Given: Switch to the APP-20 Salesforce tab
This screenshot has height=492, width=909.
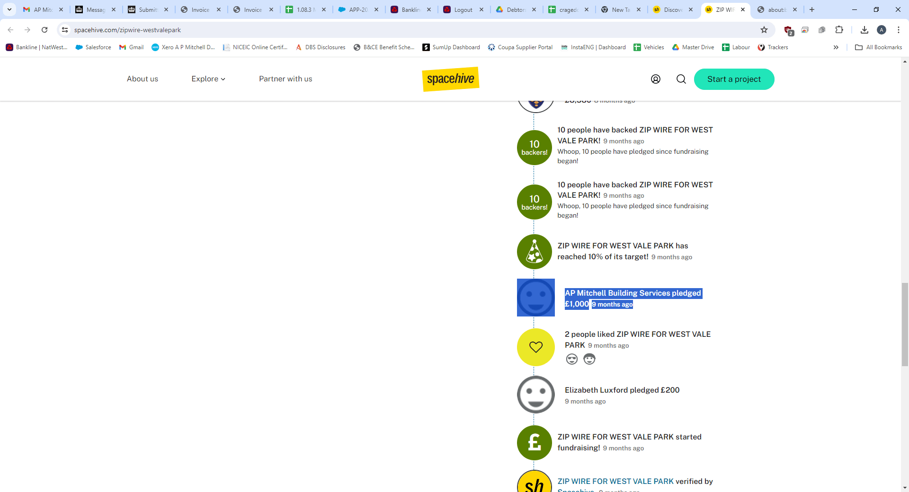Looking at the screenshot, I should 358,9.
